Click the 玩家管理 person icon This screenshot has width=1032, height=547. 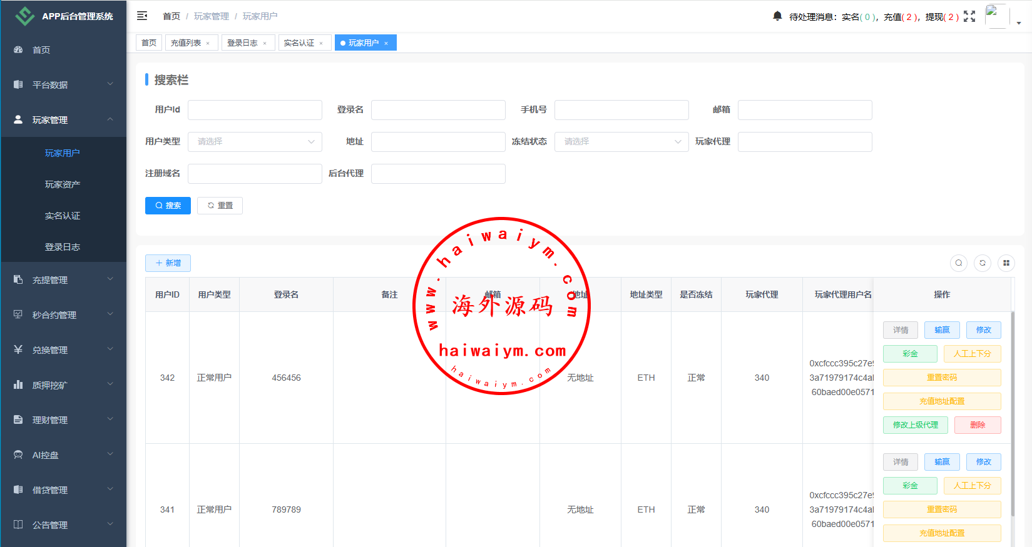click(x=18, y=119)
